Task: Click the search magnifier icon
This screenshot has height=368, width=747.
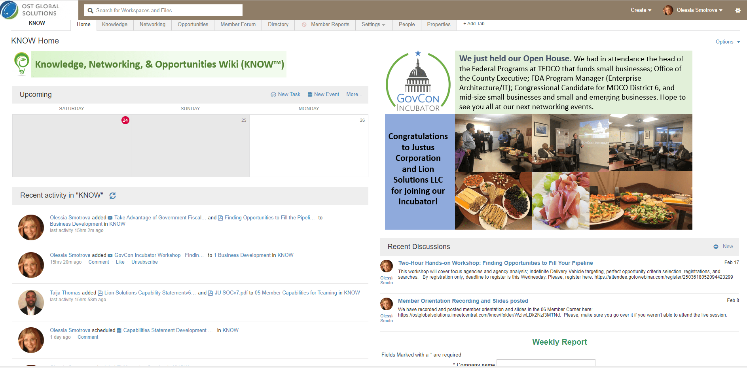Action: pyautogui.click(x=91, y=11)
